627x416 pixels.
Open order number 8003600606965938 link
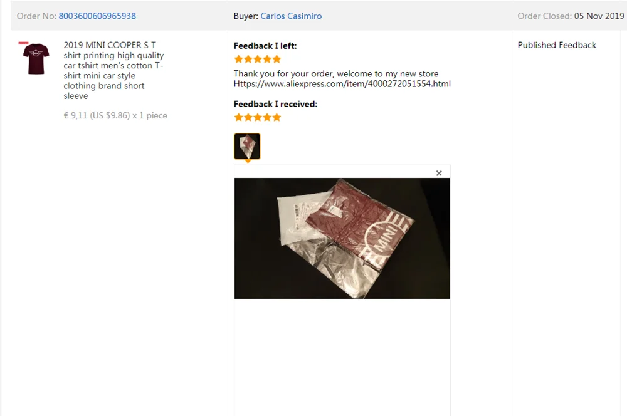coord(97,16)
